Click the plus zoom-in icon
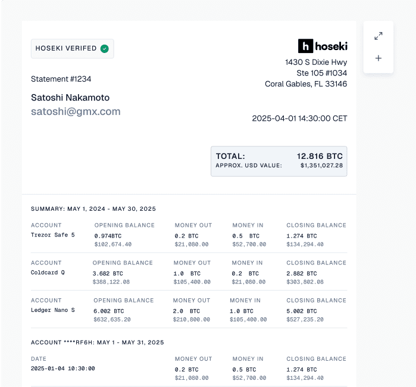 [379, 58]
